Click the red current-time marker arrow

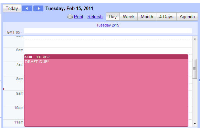click(4, 89)
